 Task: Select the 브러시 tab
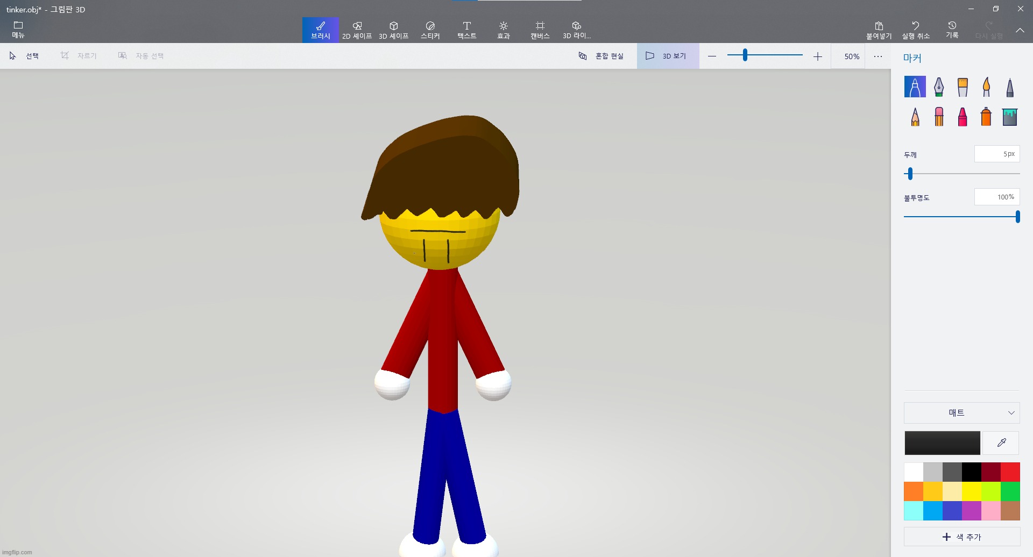[x=321, y=30]
